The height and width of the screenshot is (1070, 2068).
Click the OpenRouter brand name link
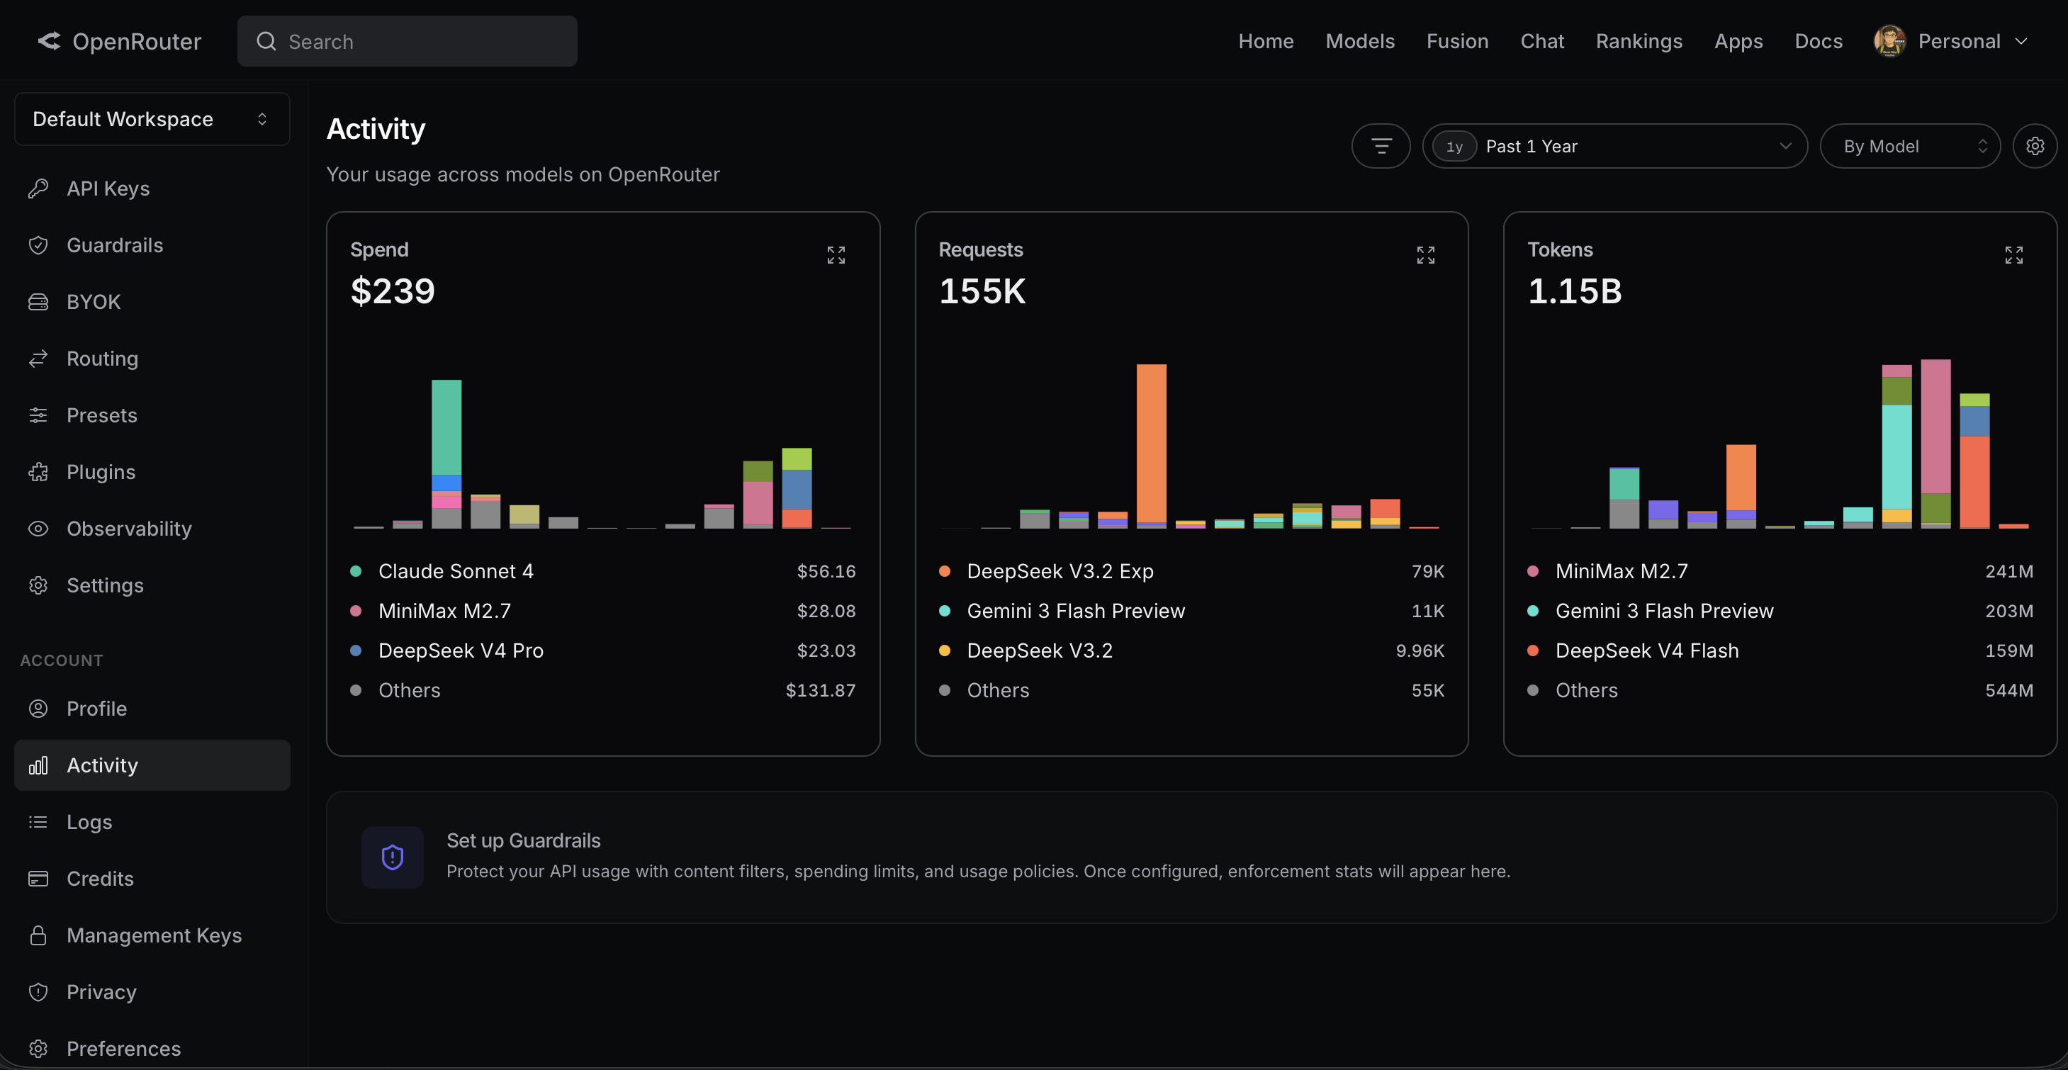click(x=137, y=41)
